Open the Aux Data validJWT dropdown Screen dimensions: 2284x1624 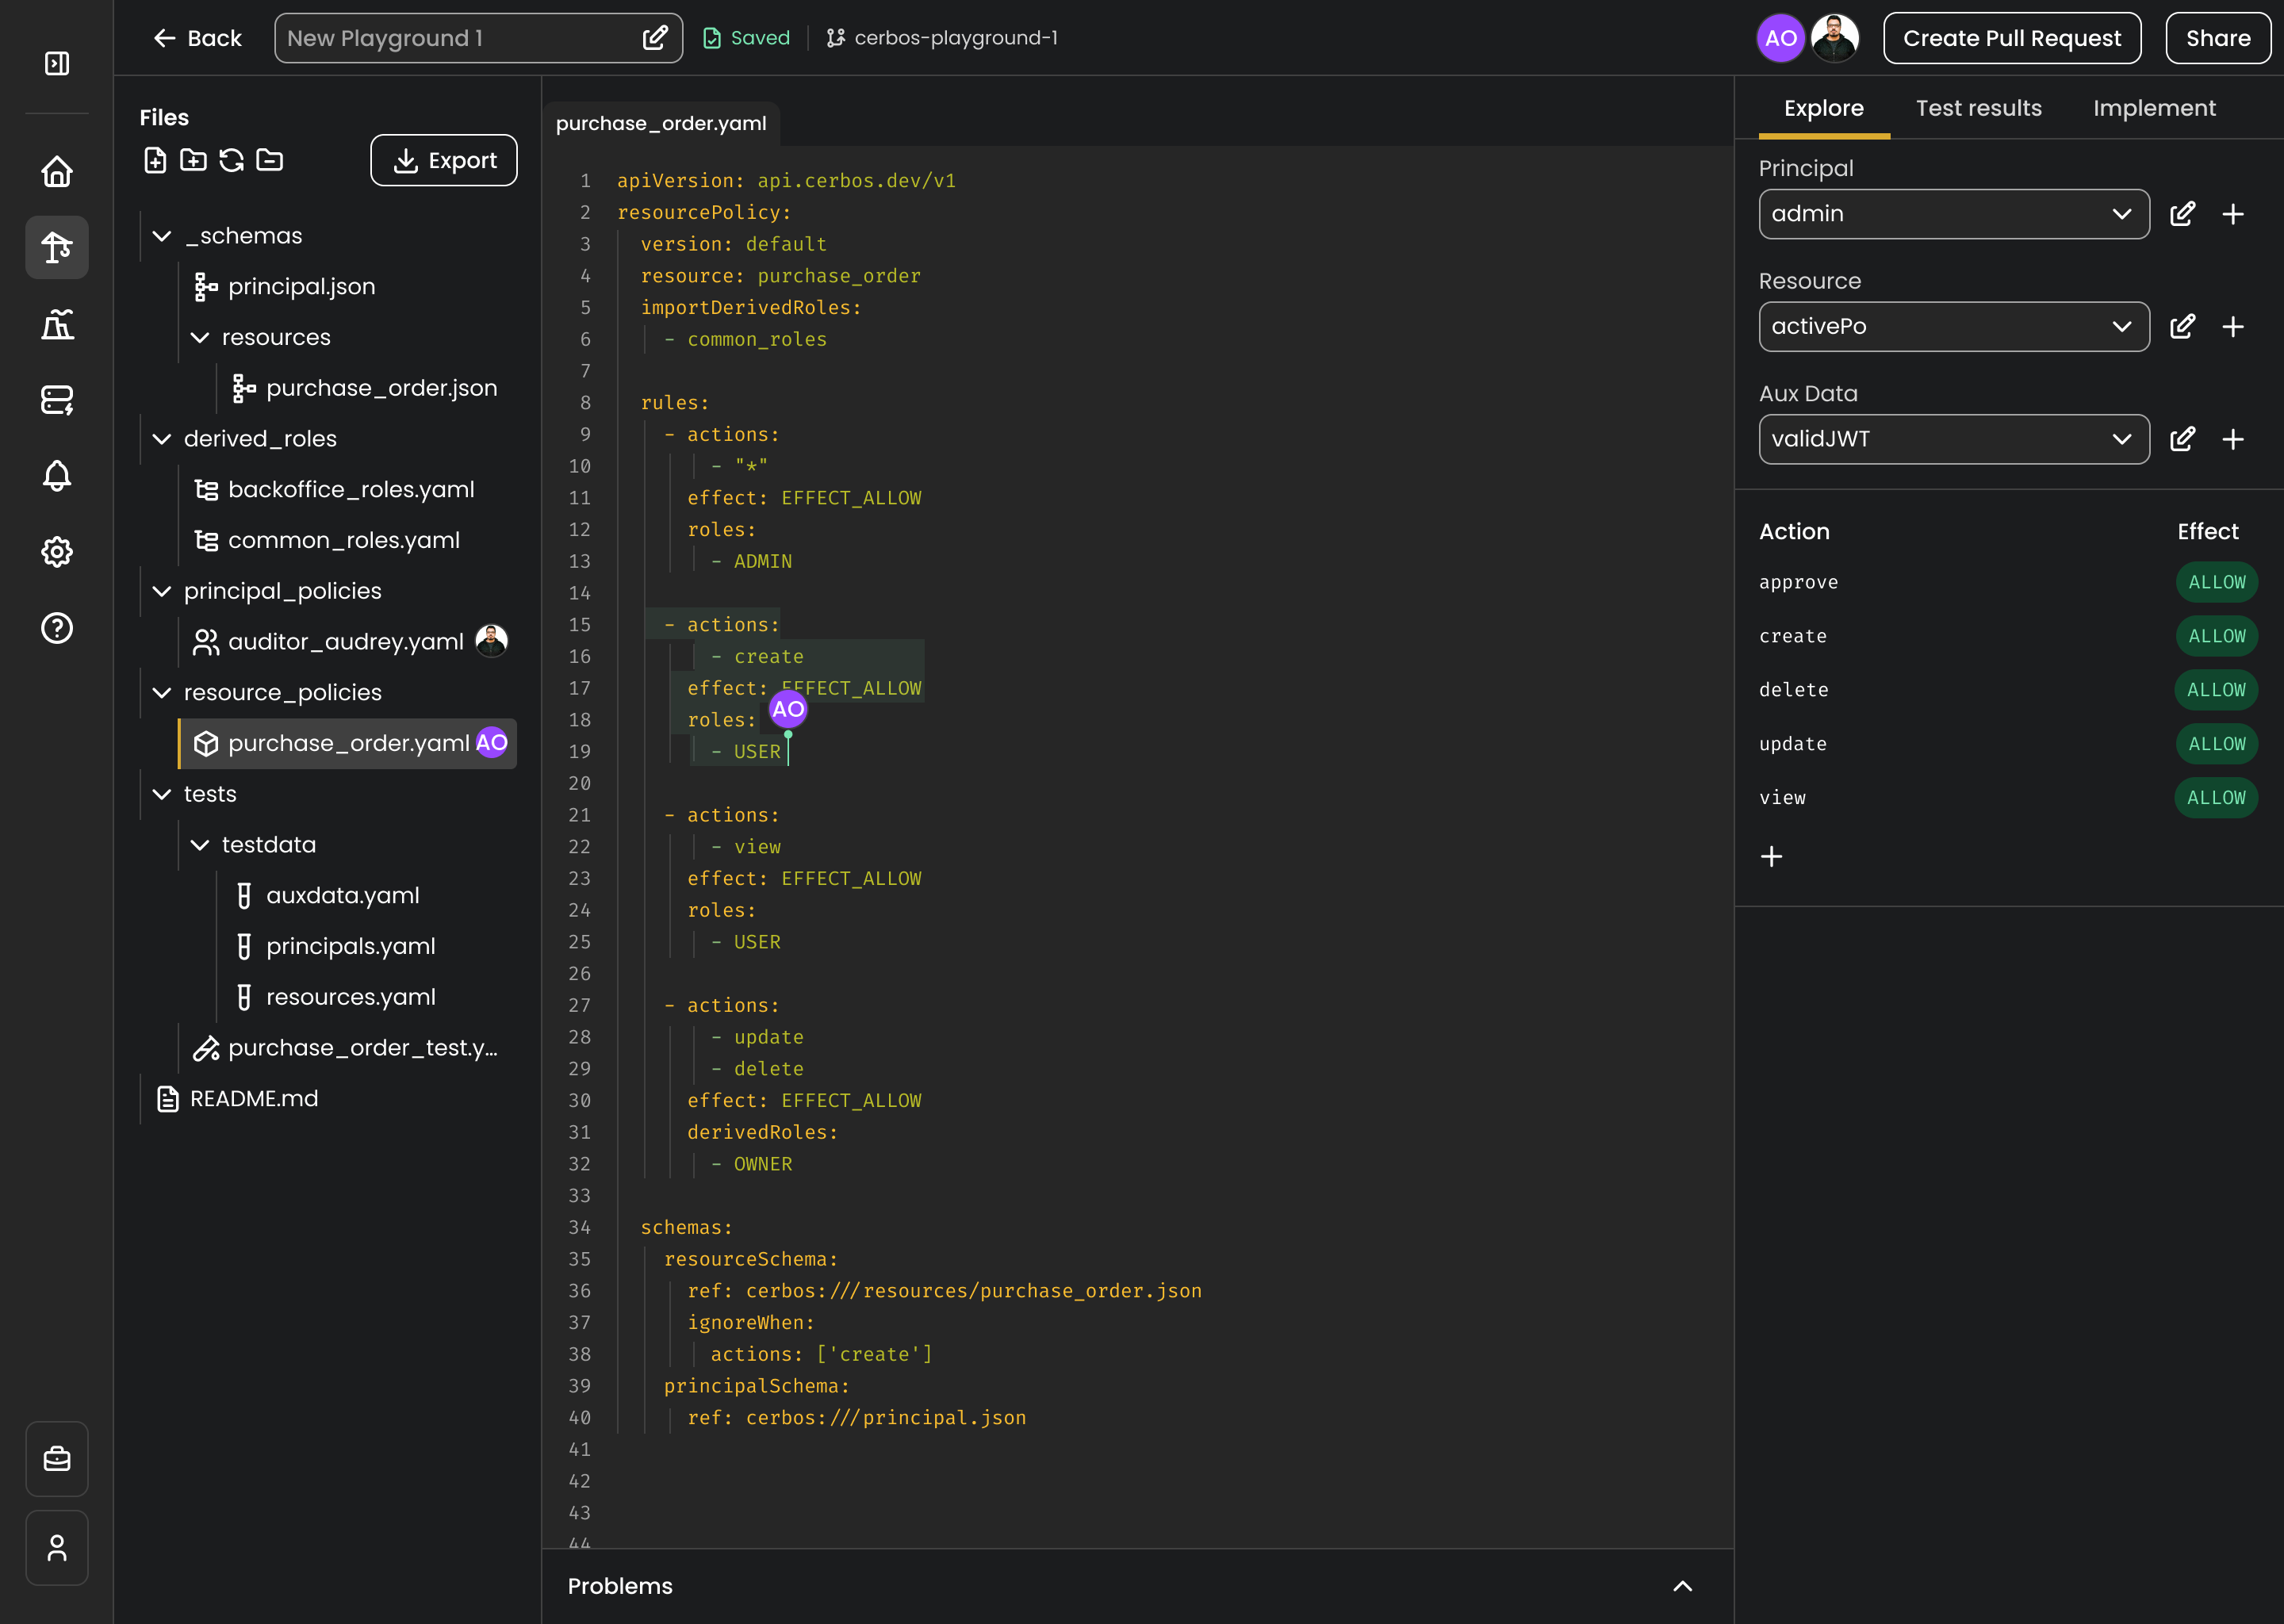[x=2122, y=439]
